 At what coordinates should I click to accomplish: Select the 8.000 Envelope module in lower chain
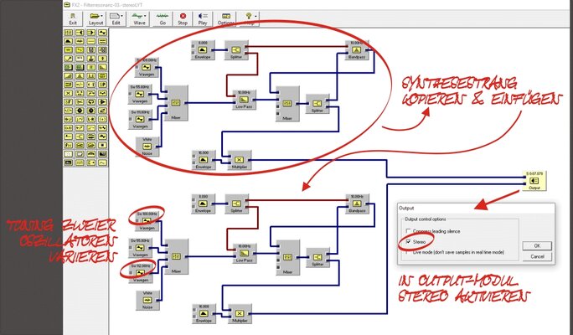203,204
